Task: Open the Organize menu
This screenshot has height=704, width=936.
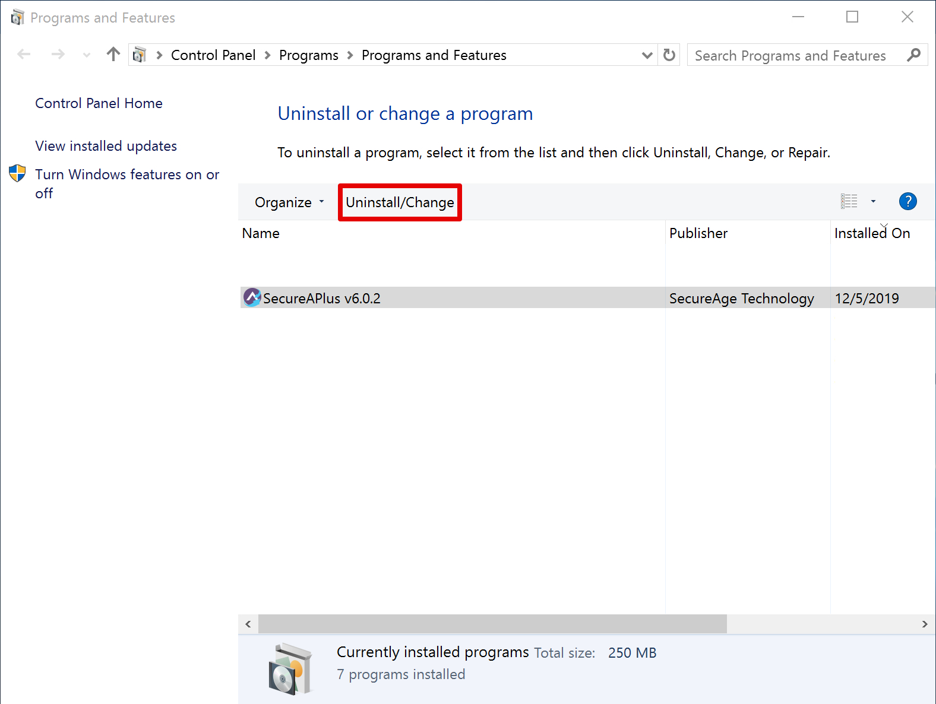Action: click(x=289, y=202)
